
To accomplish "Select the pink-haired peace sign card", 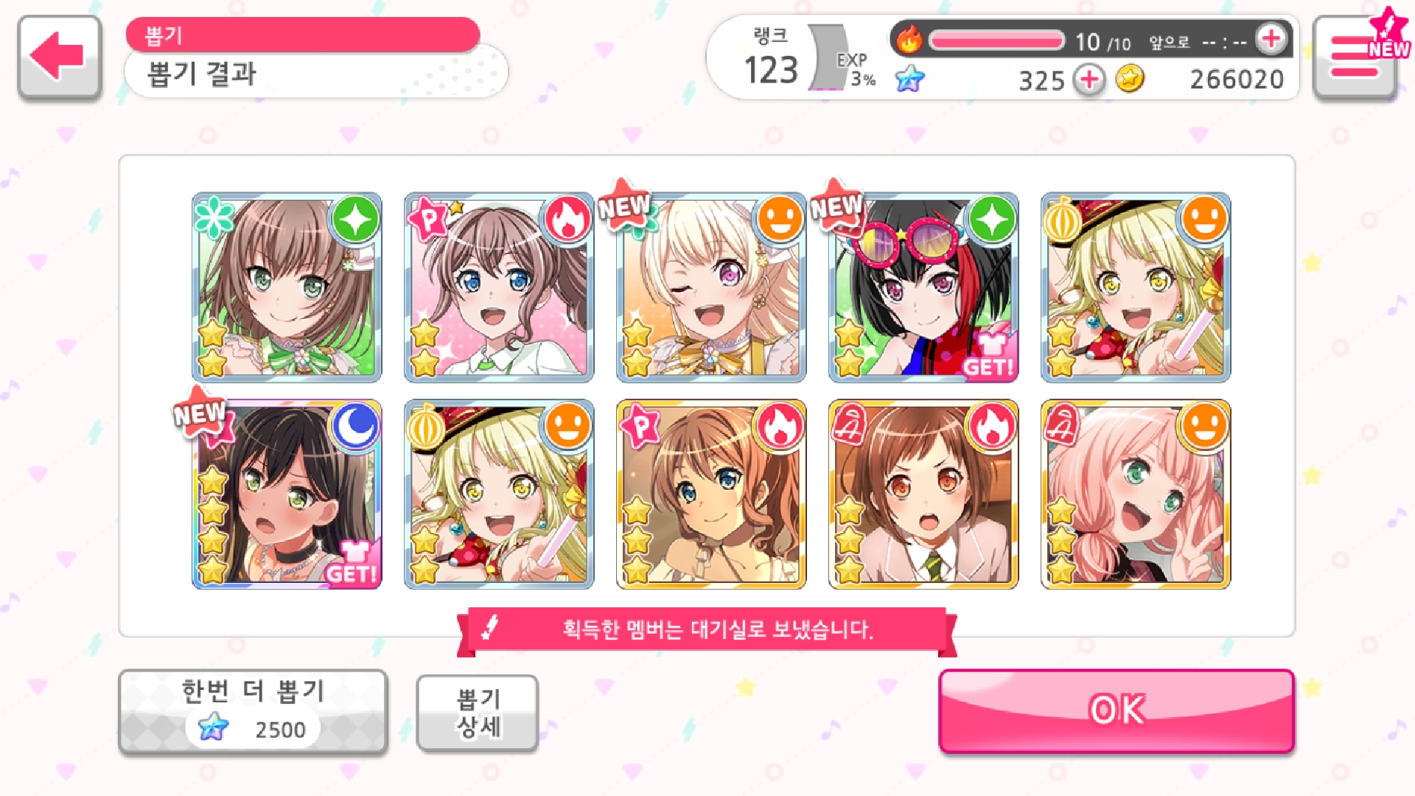I will (x=1136, y=495).
